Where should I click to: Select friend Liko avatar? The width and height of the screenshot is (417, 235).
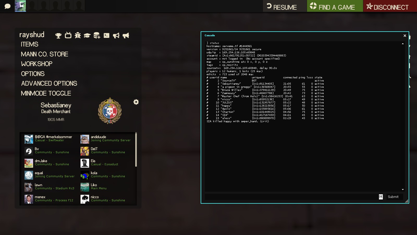[x=85, y=187]
